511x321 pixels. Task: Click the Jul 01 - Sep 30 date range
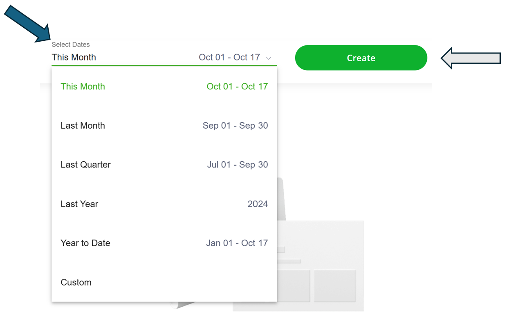coord(238,165)
